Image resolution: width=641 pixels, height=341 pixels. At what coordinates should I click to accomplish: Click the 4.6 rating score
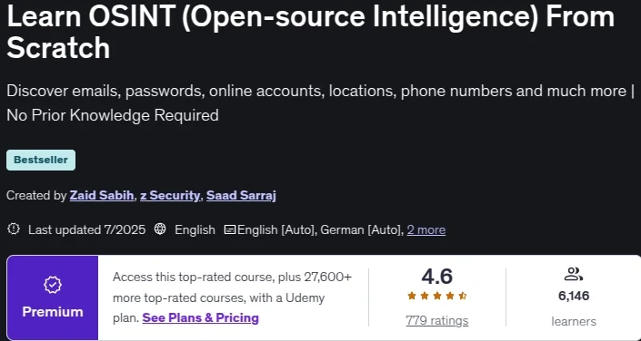coord(437,277)
